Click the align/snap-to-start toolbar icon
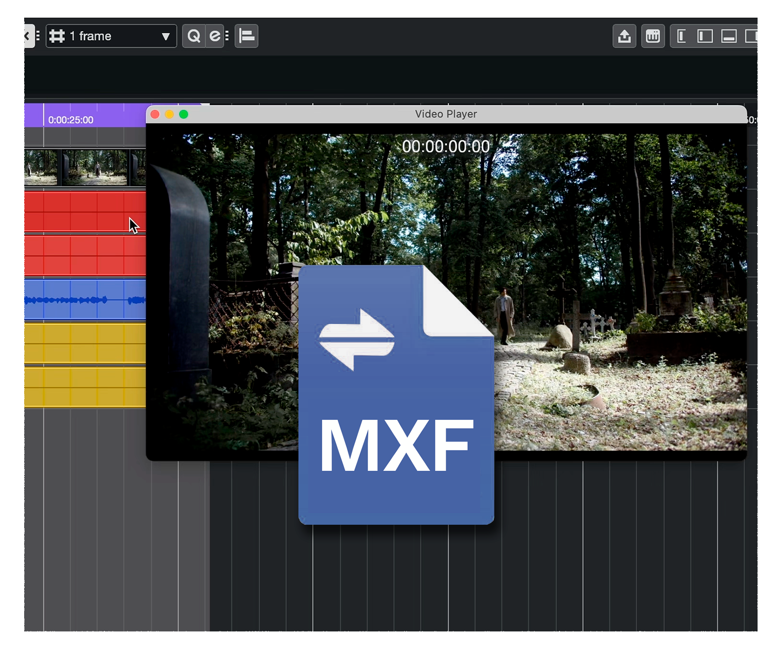 [x=246, y=36]
